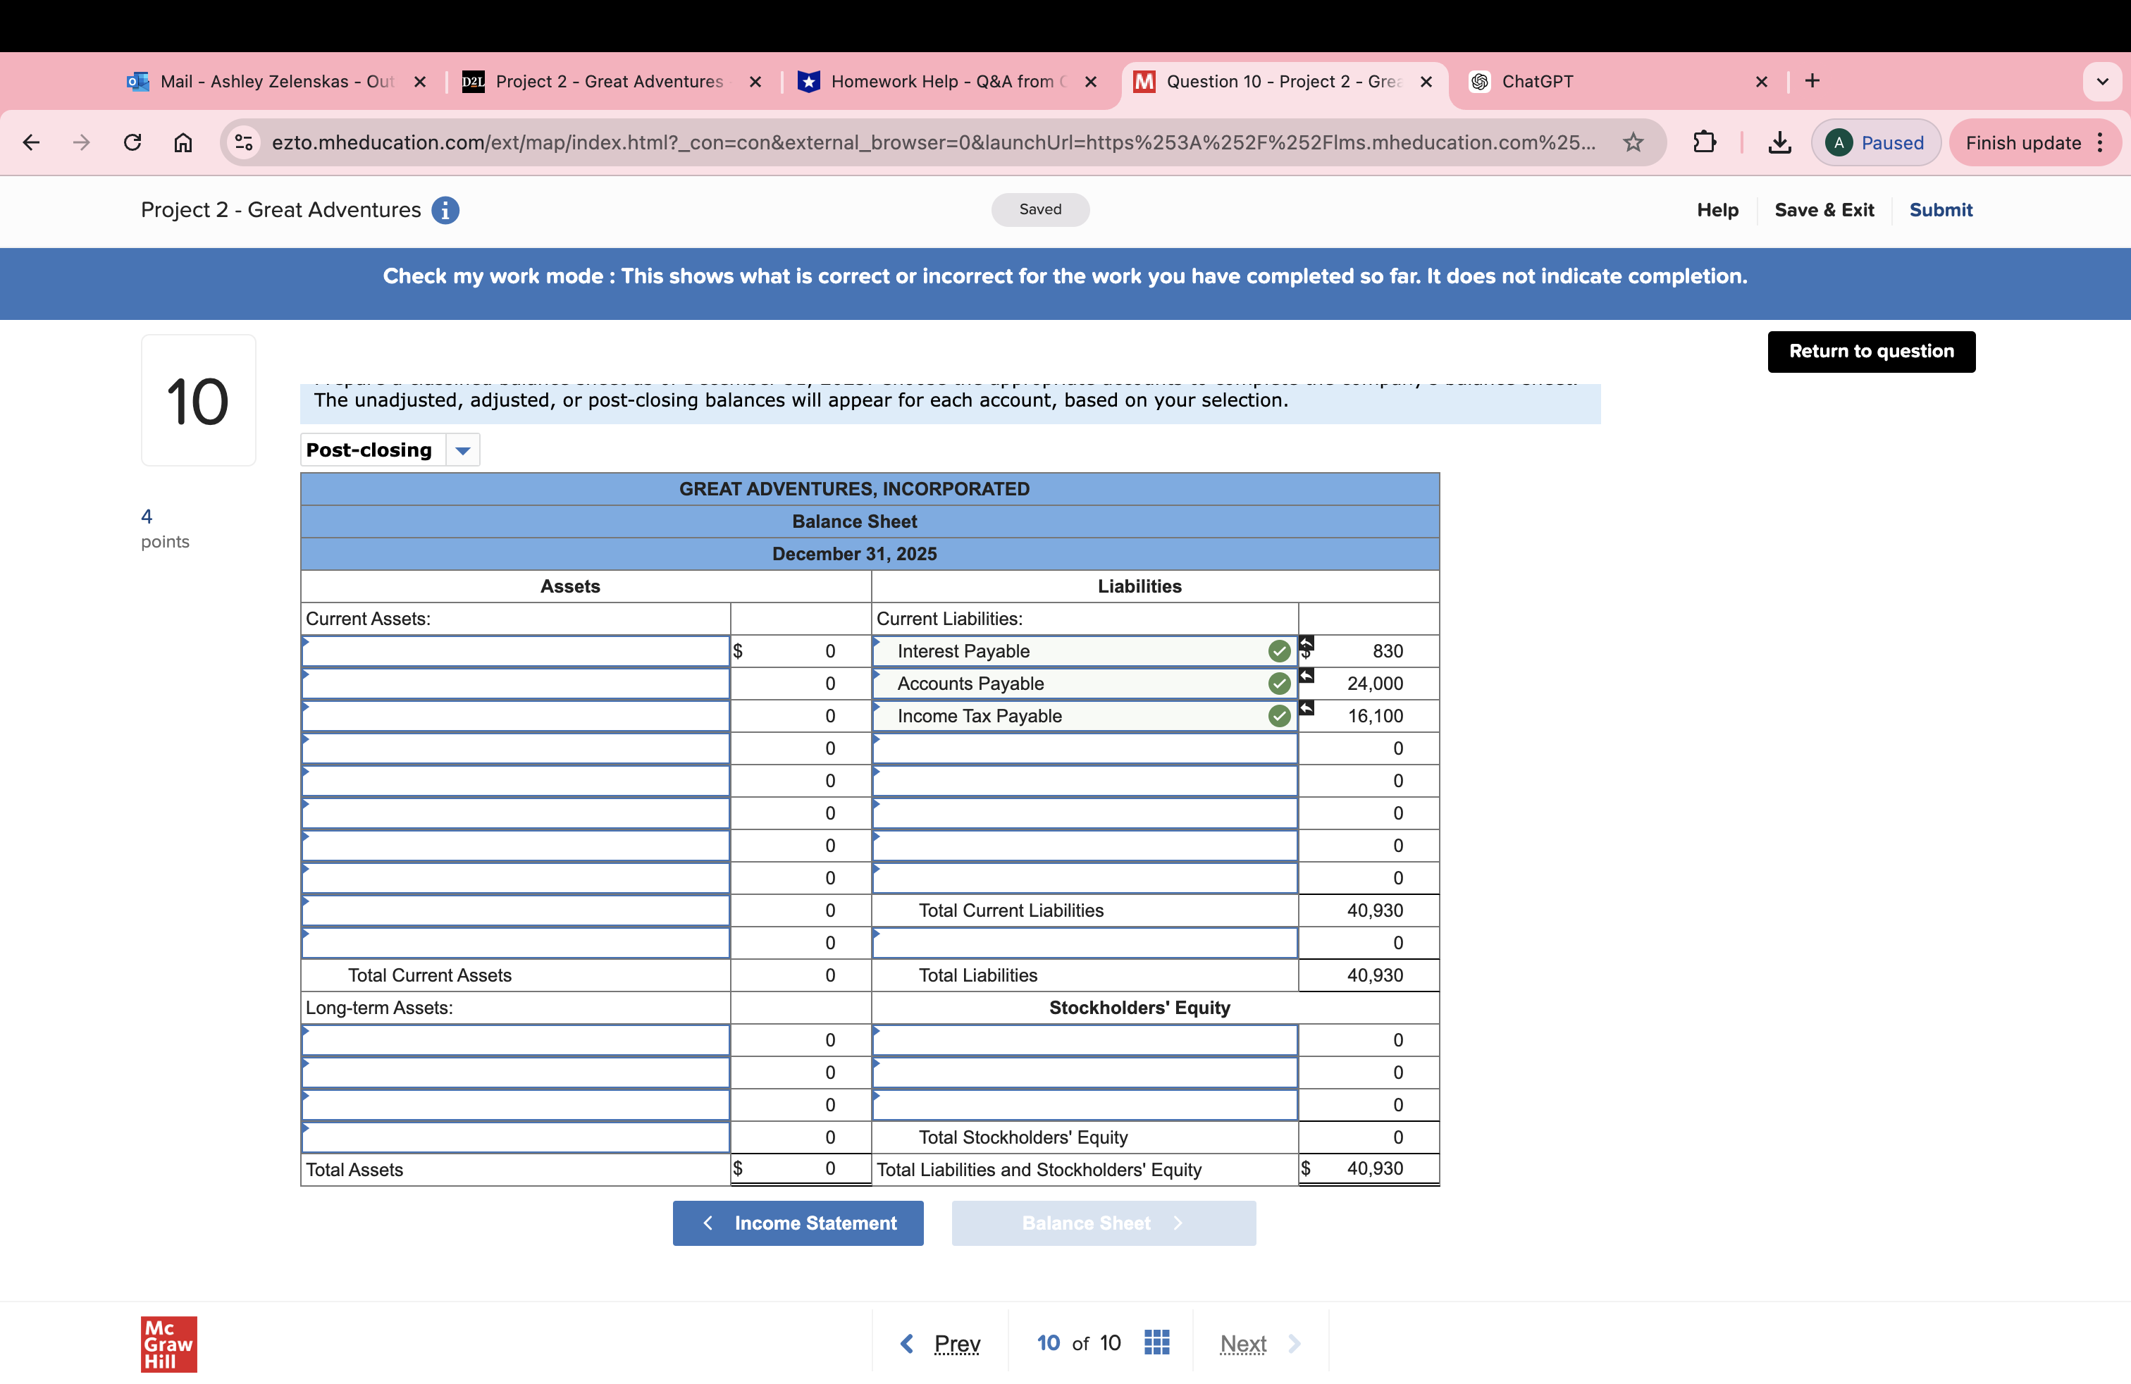The height and width of the screenshot is (1384, 2131).
Task: Click the green checkmark on Accounts Payable
Action: coord(1278,684)
